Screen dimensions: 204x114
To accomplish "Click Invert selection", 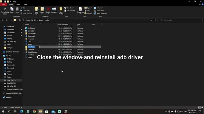I will 100,13.
